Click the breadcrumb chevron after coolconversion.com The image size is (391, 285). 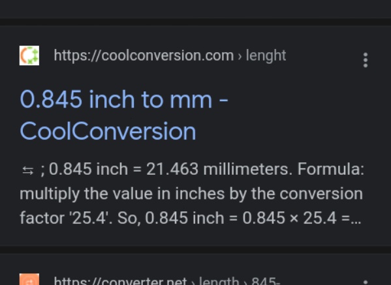click(240, 56)
